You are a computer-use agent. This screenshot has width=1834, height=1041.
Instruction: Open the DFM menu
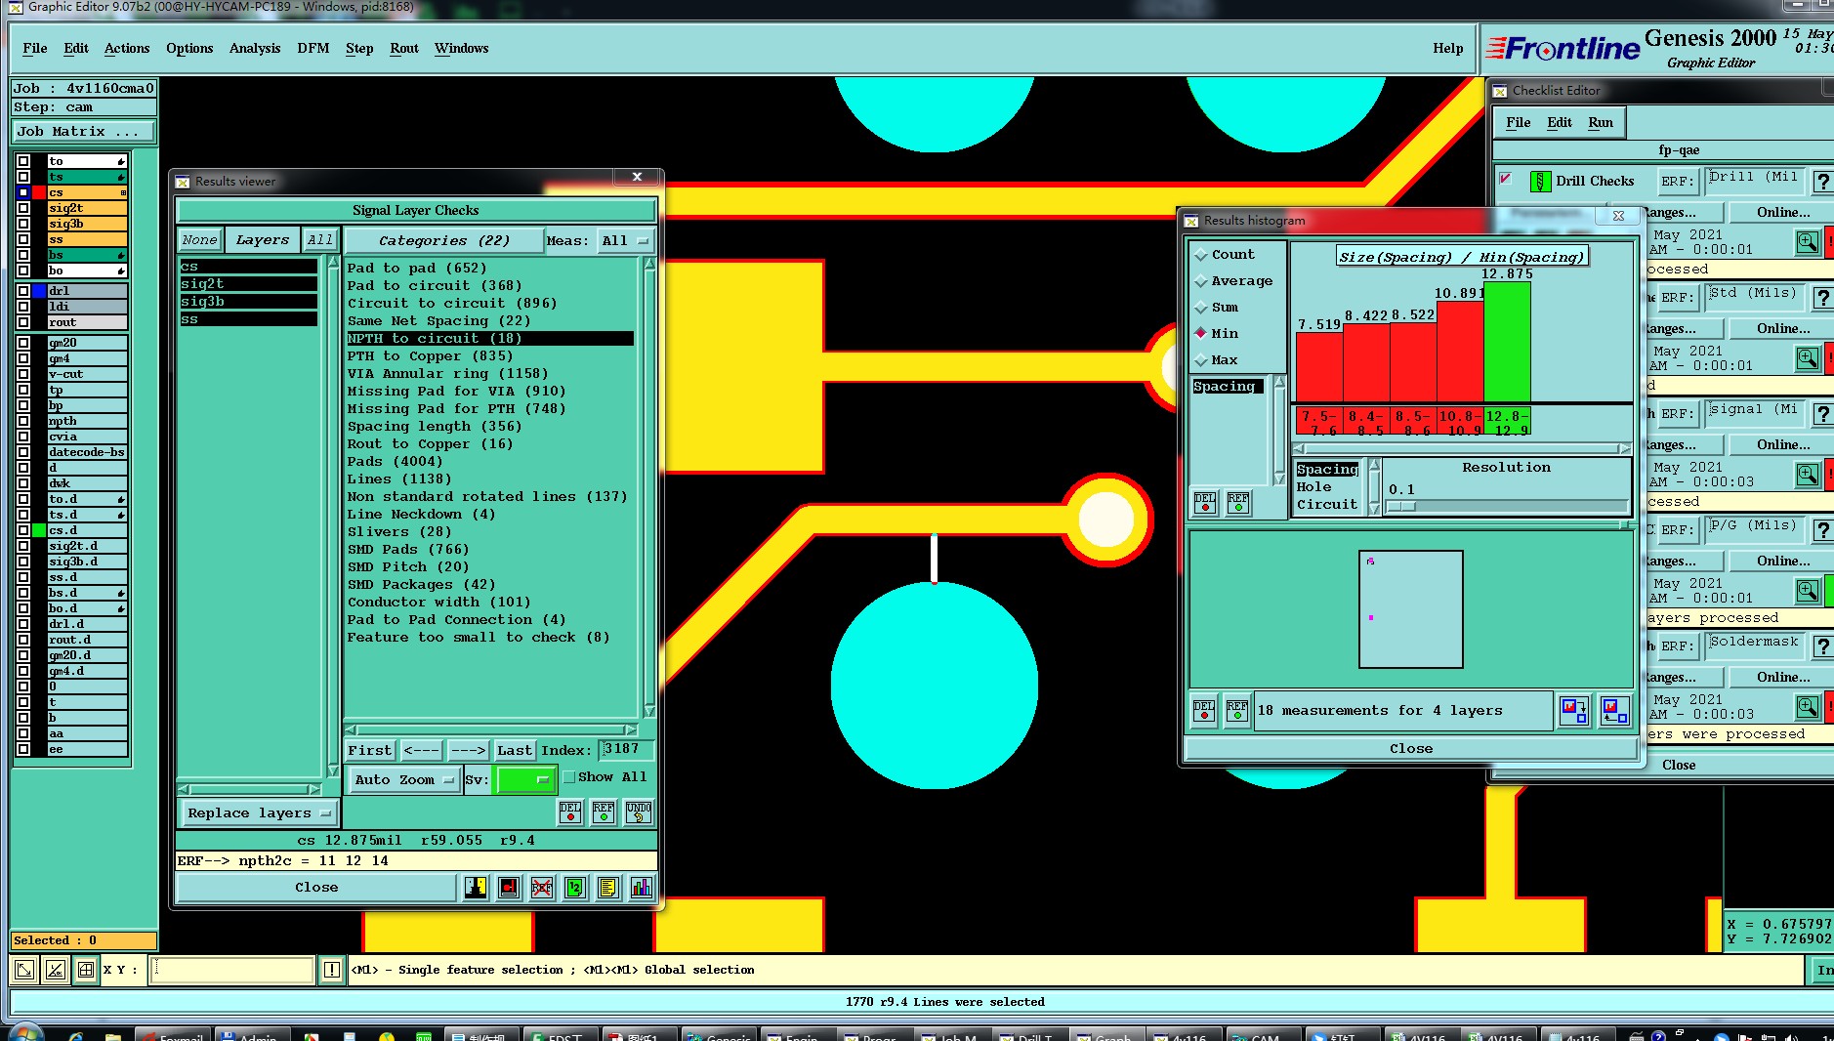313,48
